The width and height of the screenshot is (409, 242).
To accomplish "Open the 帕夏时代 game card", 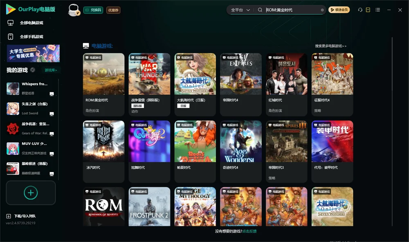I will [195, 152].
